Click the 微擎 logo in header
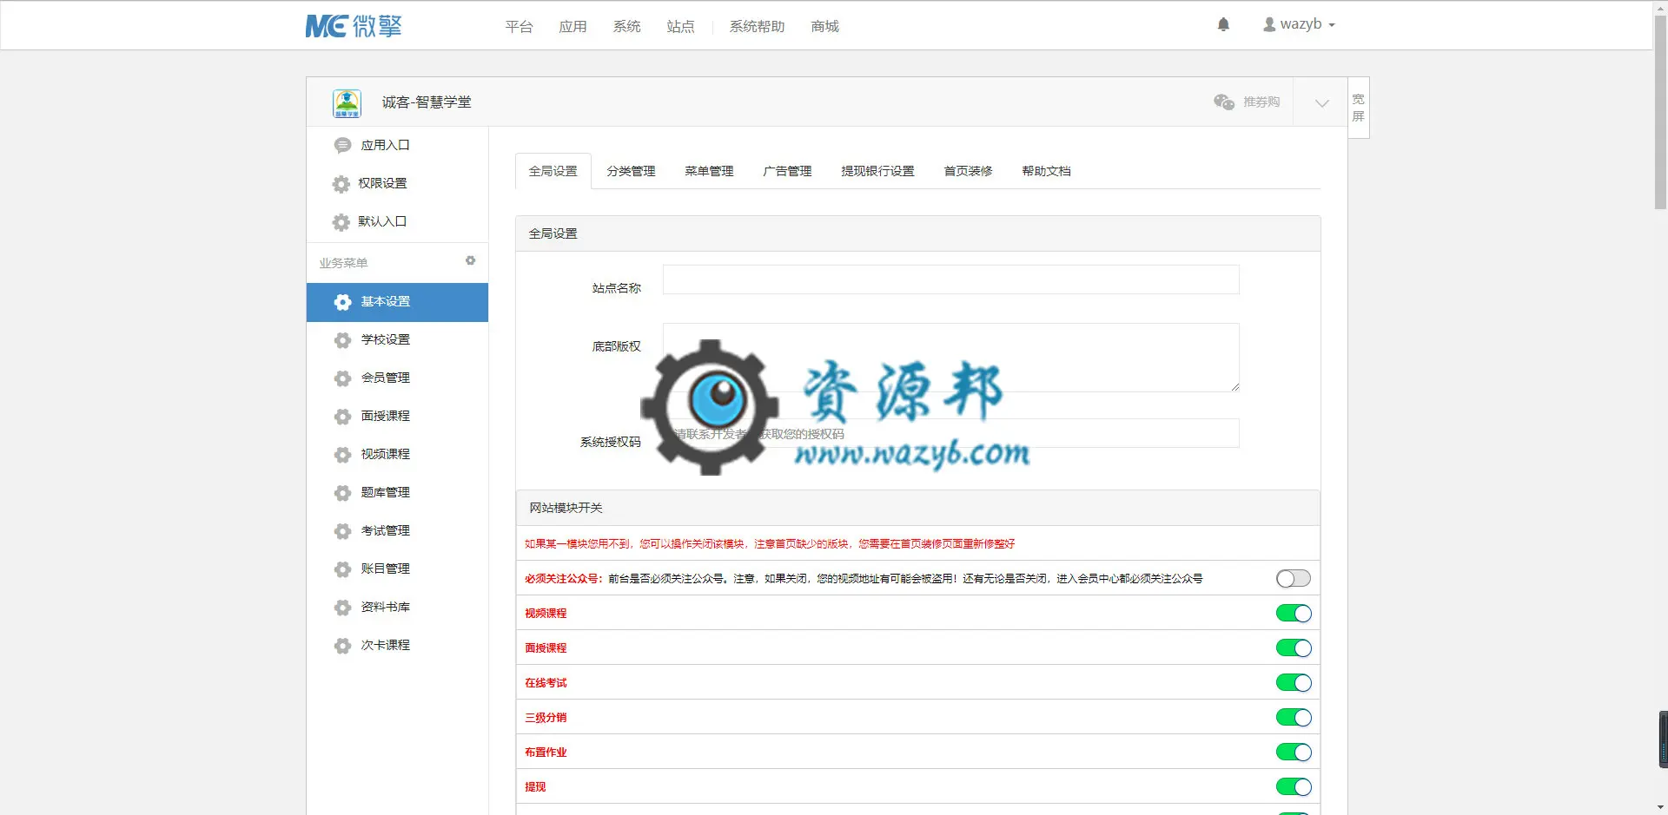 [x=354, y=26]
